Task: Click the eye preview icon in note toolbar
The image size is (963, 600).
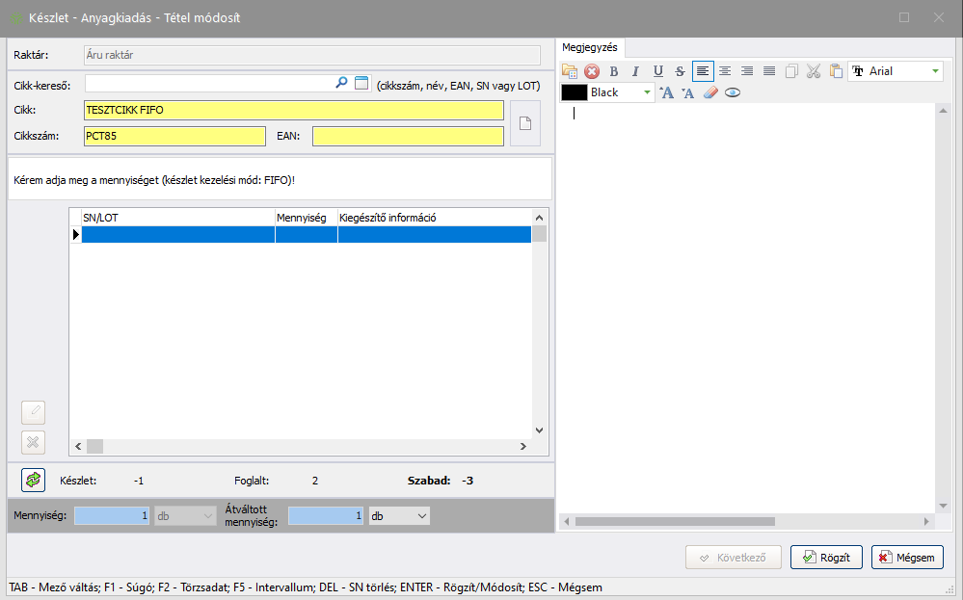Action: click(733, 93)
